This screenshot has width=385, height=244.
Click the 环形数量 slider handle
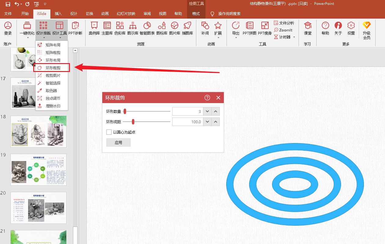point(125,111)
